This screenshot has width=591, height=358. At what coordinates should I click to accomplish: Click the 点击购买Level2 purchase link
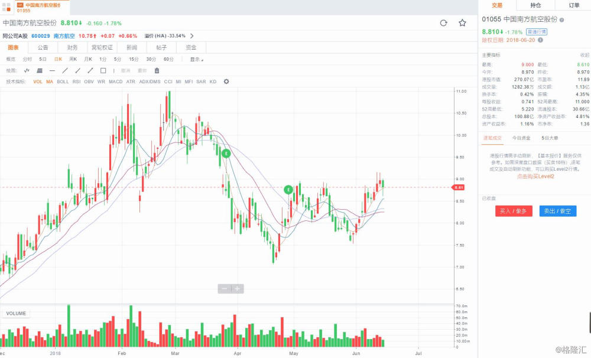[535, 177]
